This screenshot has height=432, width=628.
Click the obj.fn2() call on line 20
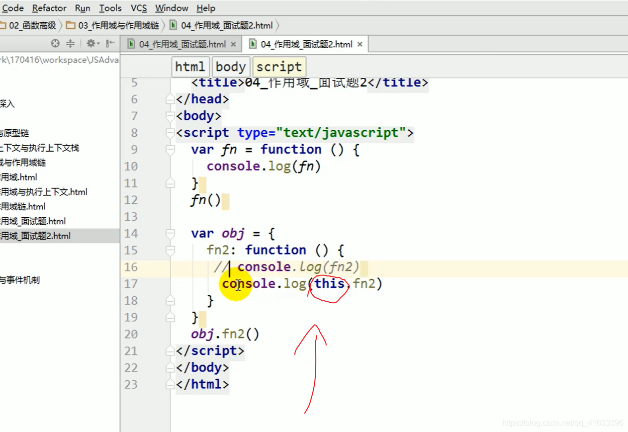click(225, 334)
